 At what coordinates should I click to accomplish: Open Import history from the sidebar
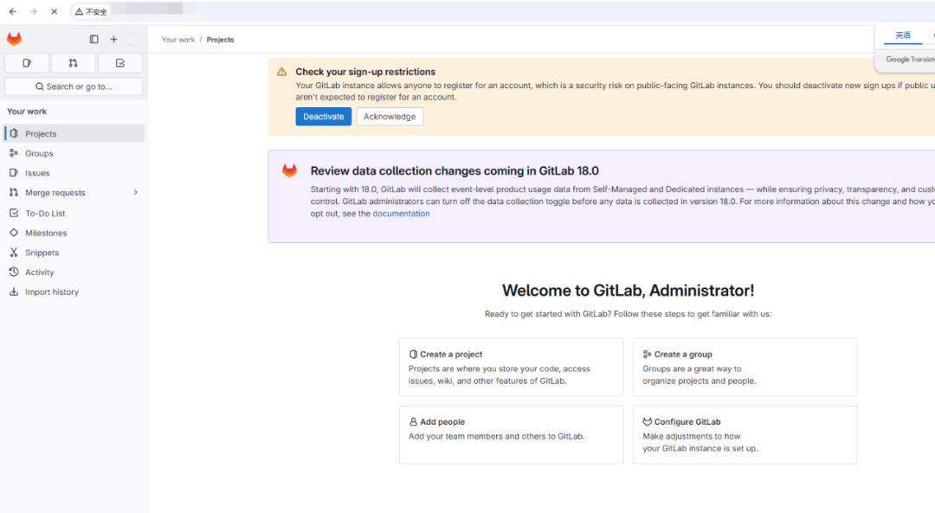coord(74,292)
